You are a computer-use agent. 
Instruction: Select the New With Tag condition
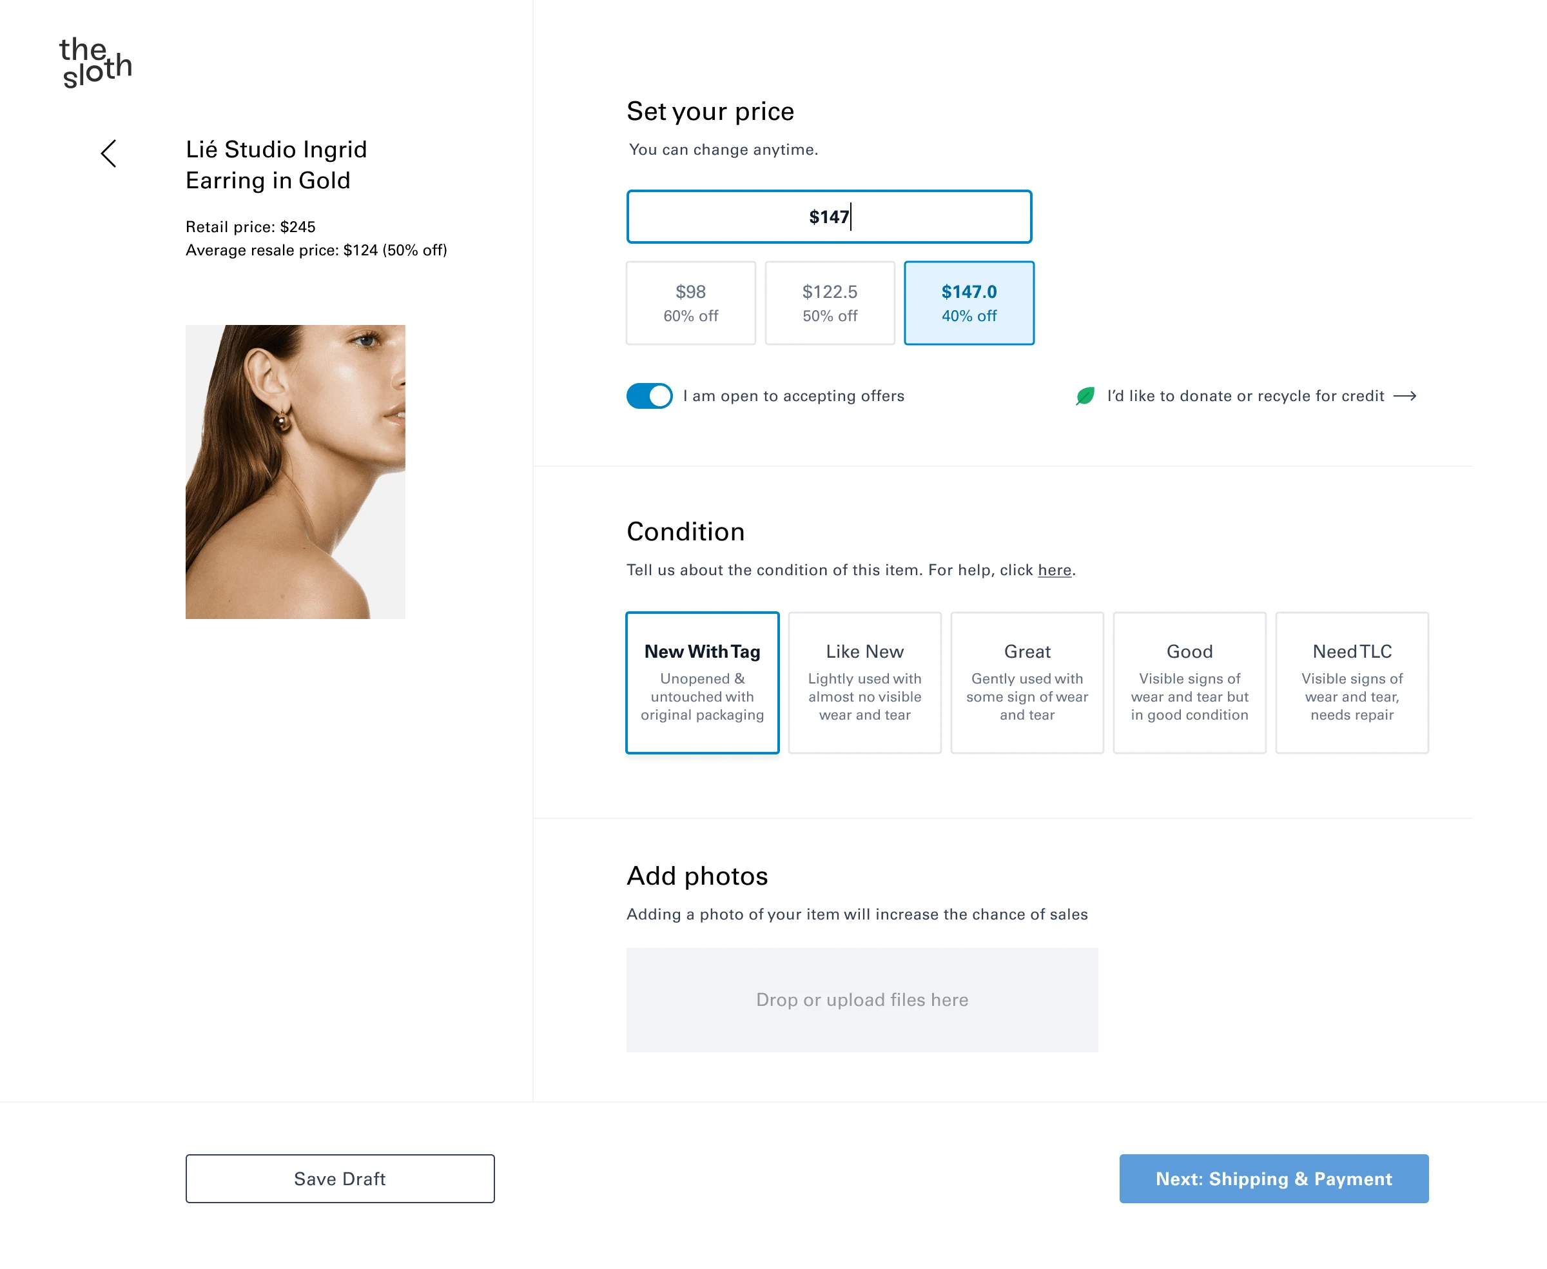[701, 682]
